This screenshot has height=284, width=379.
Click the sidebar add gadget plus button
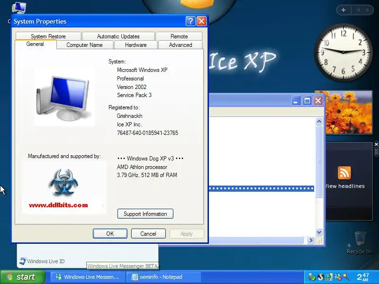point(343,10)
